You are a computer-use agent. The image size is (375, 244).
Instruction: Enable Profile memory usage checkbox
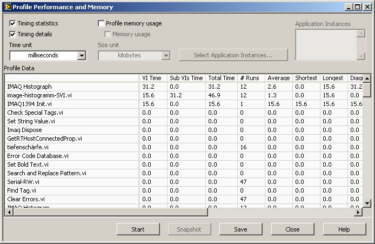(101, 24)
